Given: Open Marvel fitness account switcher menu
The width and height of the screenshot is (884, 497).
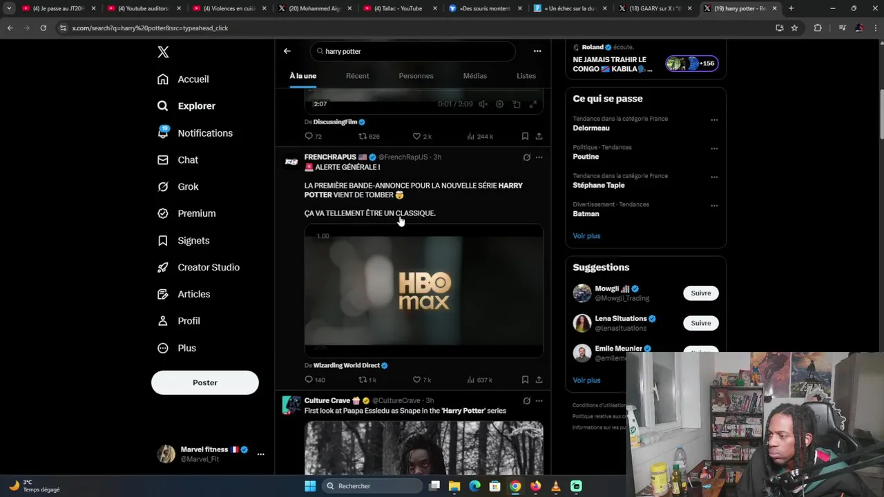Looking at the screenshot, I should (260, 454).
